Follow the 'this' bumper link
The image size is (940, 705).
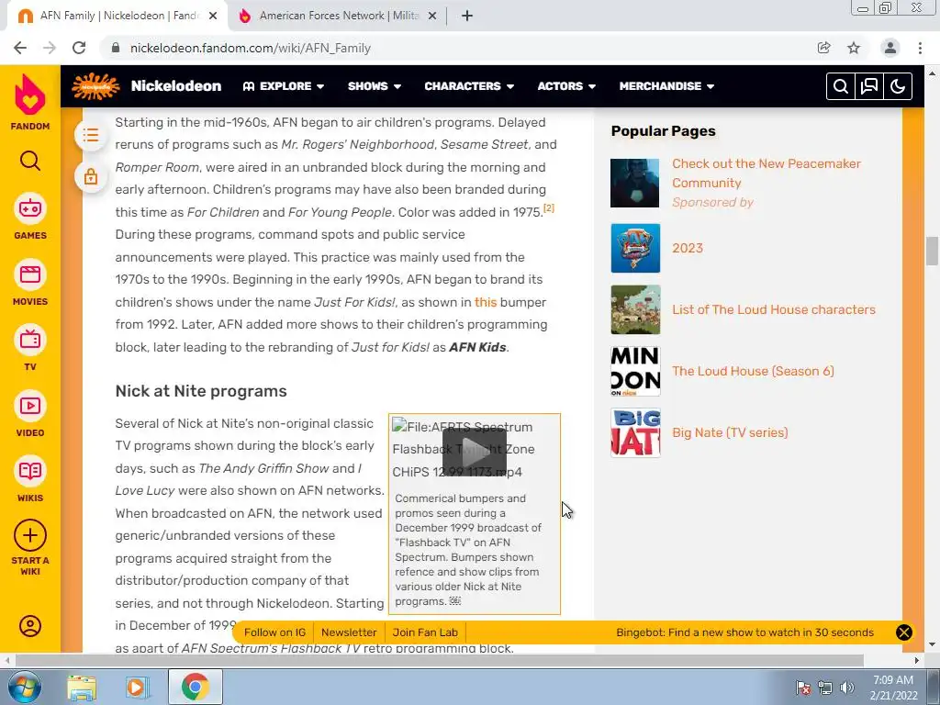[486, 302]
